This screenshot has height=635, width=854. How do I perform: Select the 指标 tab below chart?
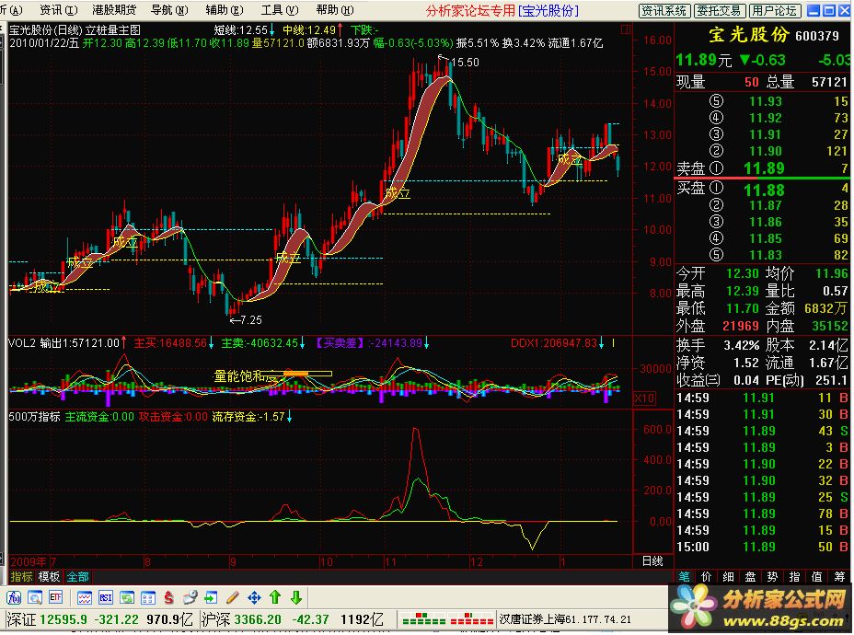coord(22,577)
